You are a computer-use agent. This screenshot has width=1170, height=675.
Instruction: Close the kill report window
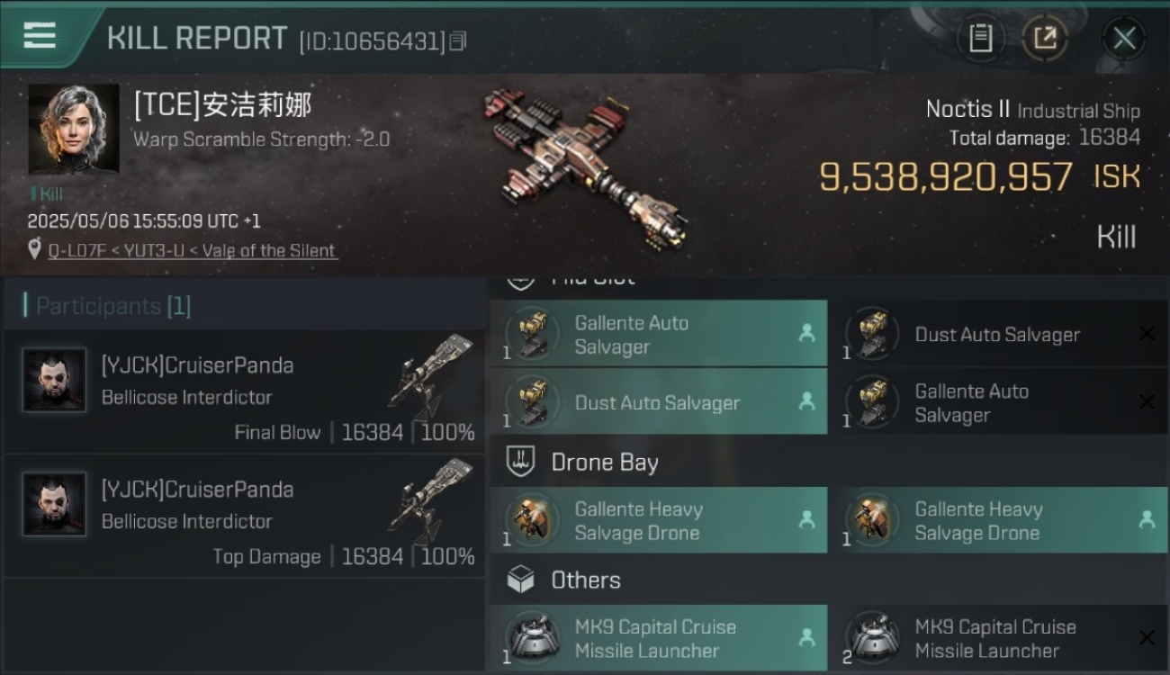(1124, 39)
